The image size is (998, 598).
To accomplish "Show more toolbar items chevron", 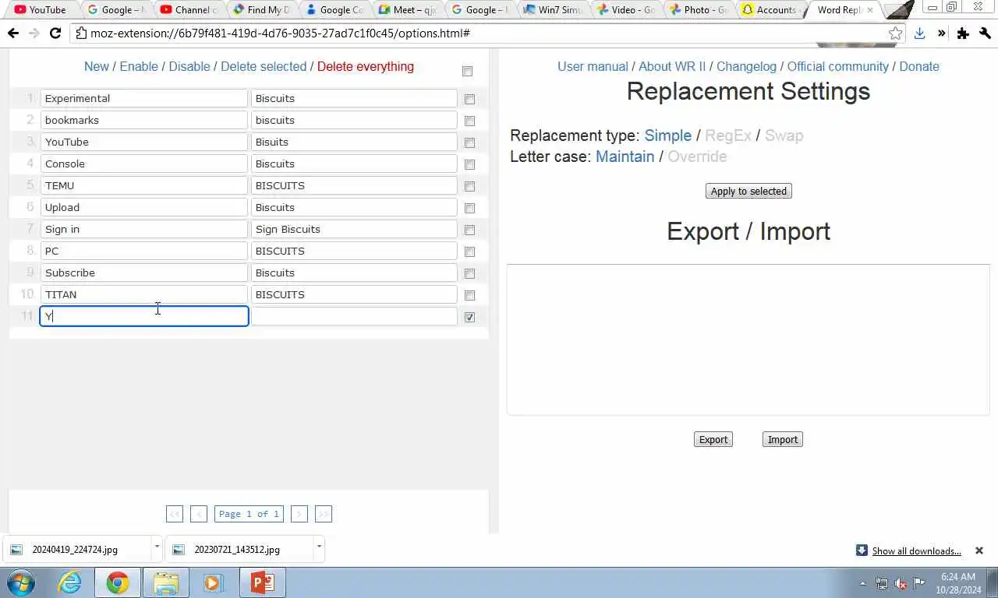I will 941,33.
